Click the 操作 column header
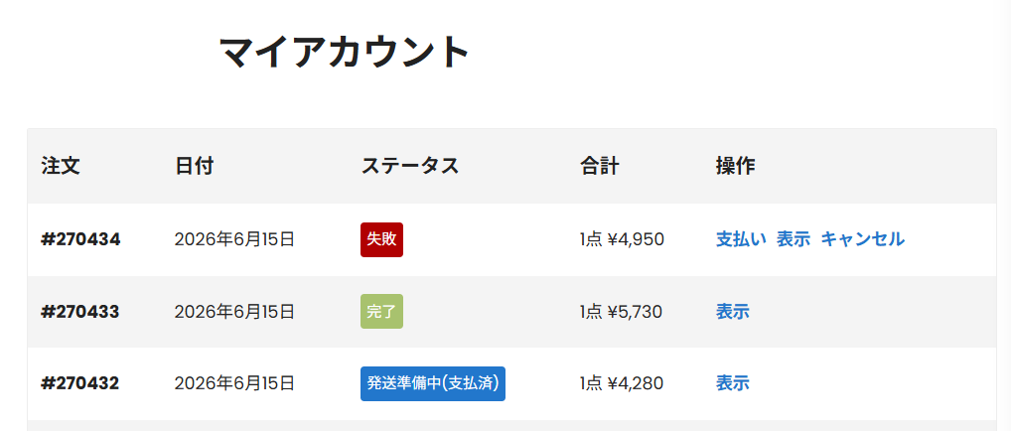This screenshot has width=1011, height=431. pos(736,166)
